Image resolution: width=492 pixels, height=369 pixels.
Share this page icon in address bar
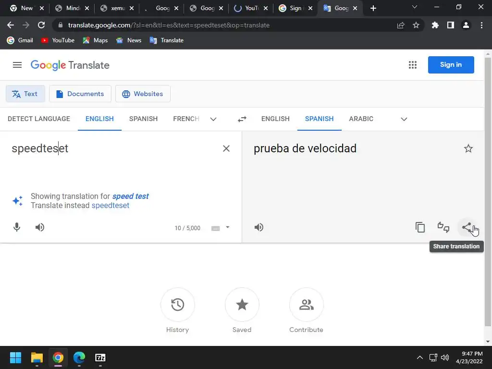[x=401, y=25]
